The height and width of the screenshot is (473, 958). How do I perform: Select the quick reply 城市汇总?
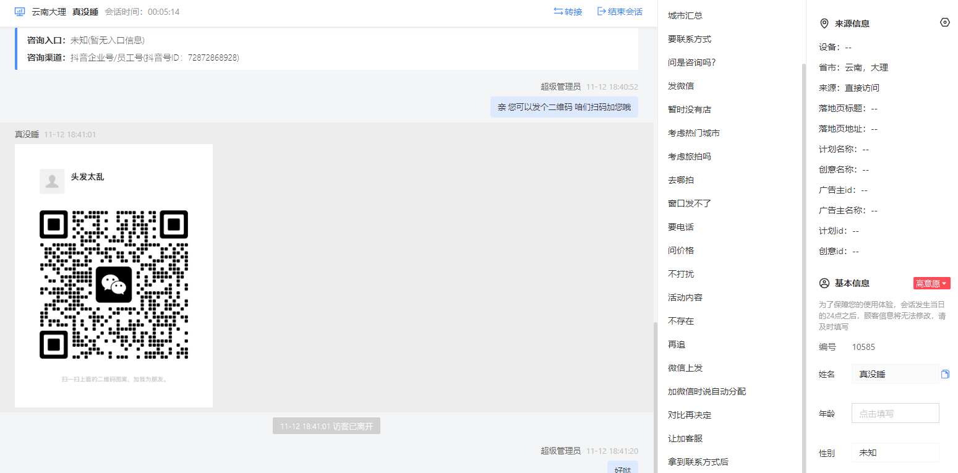pyautogui.click(x=685, y=15)
